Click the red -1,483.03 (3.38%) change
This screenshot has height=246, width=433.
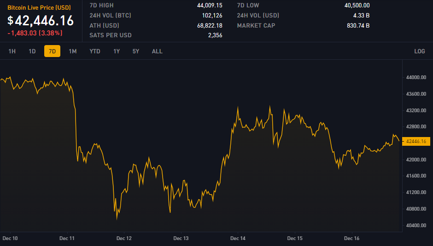[x=35, y=33]
